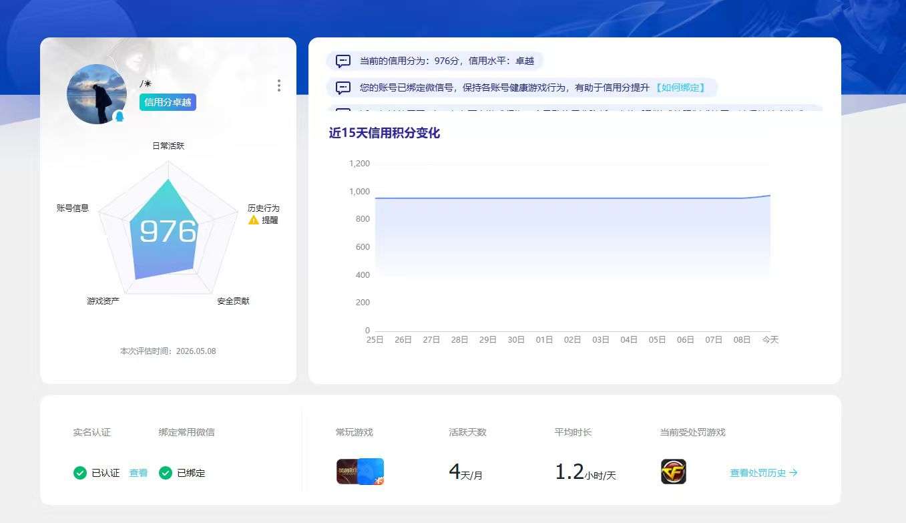Click the CF game icon under 当前受处罚游戏

click(674, 472)
